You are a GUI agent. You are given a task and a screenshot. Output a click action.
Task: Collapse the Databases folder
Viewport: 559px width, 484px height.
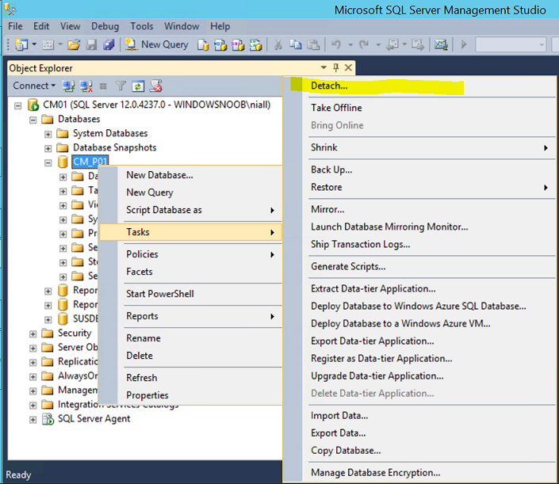point(33,120)
